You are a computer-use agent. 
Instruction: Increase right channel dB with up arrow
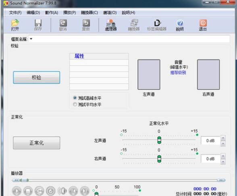[x=223, y=156]
